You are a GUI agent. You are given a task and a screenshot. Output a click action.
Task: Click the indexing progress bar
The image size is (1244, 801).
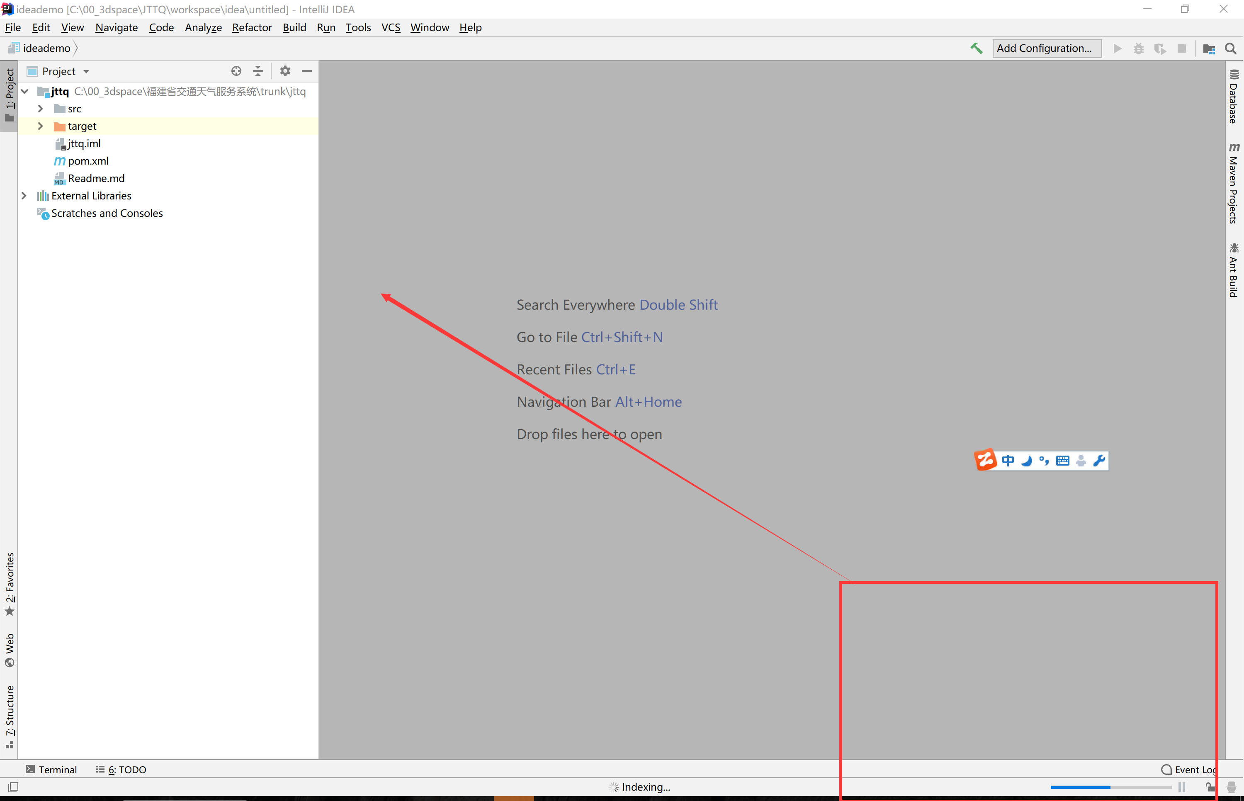1110,787
